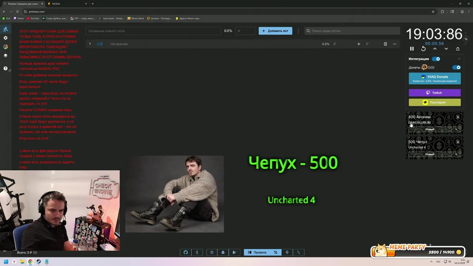
Task: Reload the page
Action: pyautogui.click(x=17, y=11)
